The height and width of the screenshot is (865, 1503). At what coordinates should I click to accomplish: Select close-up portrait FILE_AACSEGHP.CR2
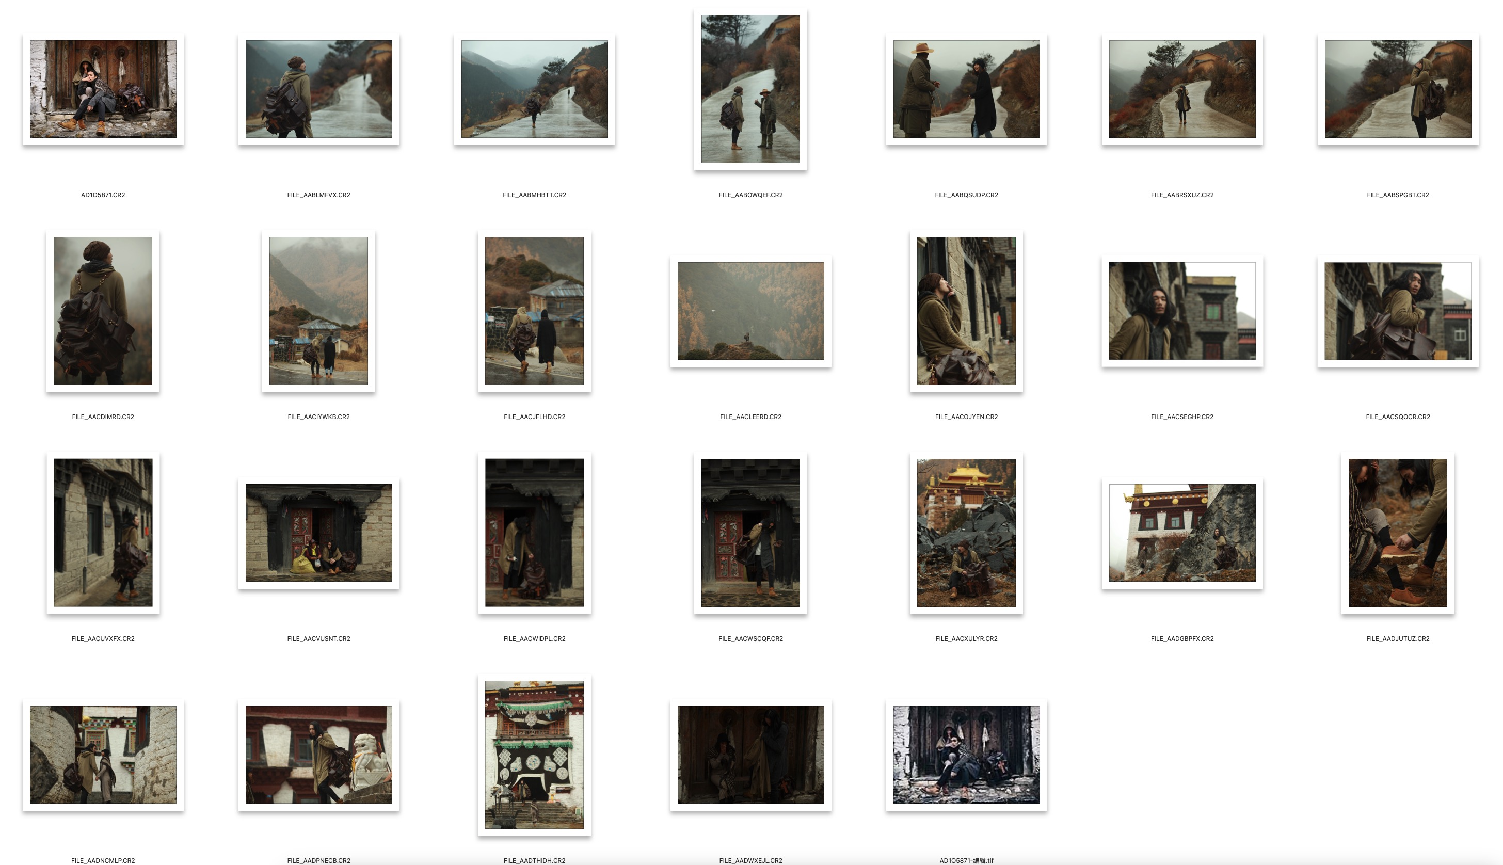pyautogui.click(x=1181, y=311)
